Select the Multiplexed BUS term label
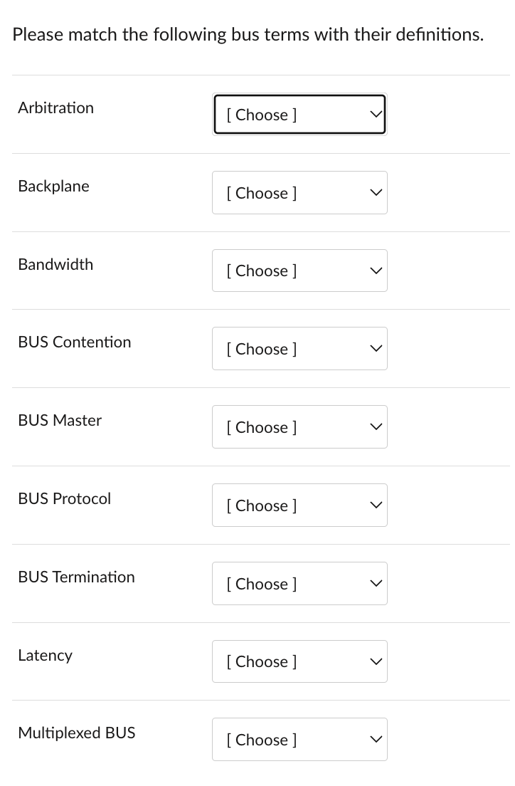 [76, 733]
